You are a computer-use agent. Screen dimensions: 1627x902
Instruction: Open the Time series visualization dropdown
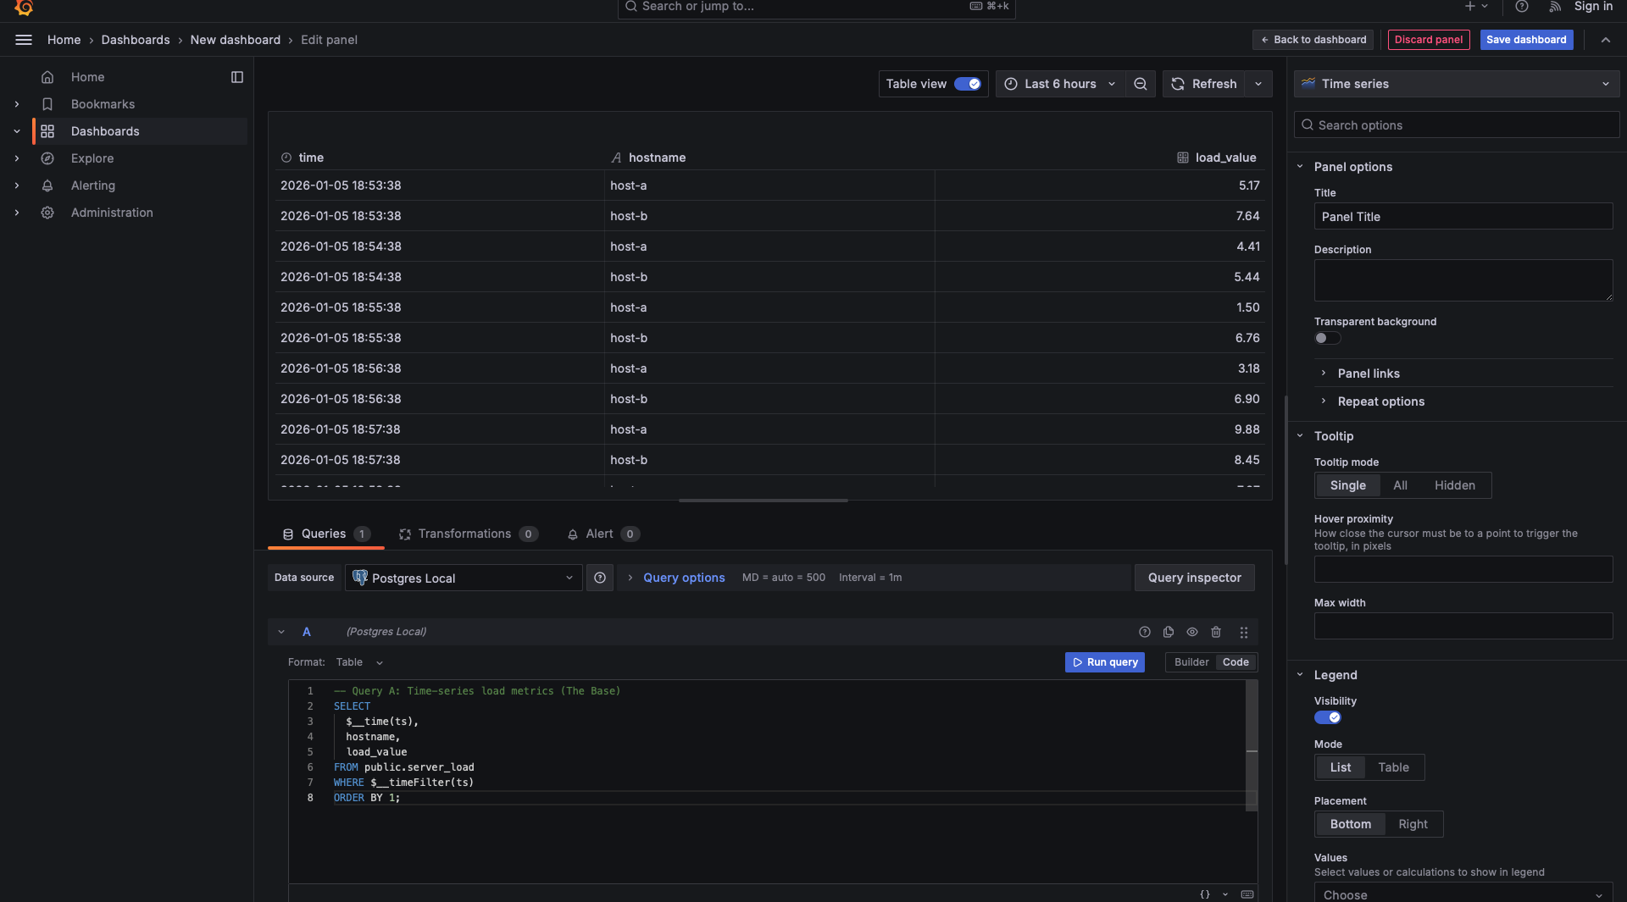tap(1457, 84)
